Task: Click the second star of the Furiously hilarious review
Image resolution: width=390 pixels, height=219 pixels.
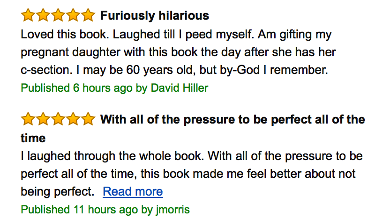Action: pyautogui.click(x=43, y=16)
